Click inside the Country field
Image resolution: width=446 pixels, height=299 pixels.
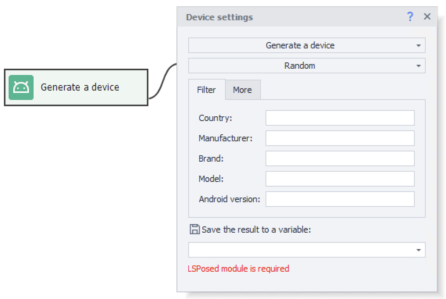[x=340, y=118]
